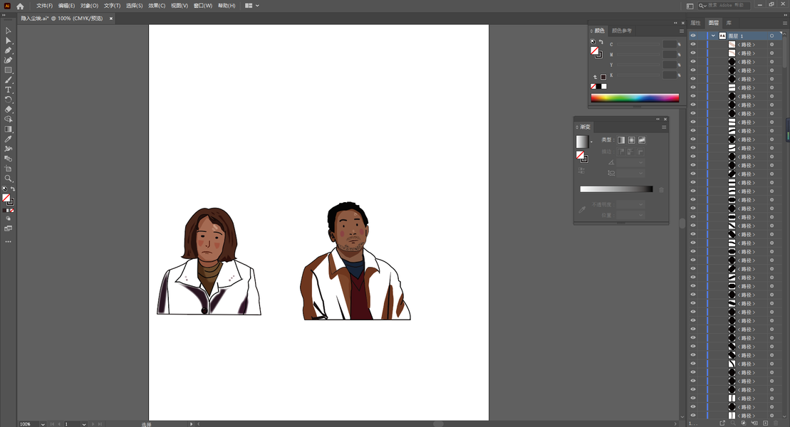Select the Curvature tool
Image resolution: width=790 pixels, height=427 pixels.
[8, 60]
